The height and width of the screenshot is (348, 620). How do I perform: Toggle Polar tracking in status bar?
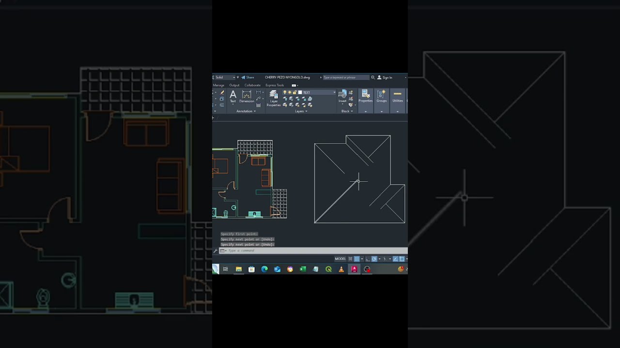tap(374, 259)
